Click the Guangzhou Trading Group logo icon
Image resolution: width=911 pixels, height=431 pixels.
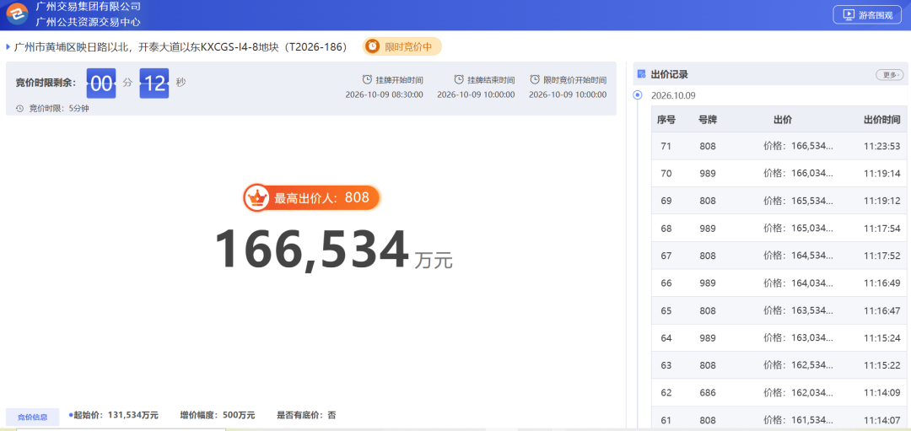(x=18, y=14)
